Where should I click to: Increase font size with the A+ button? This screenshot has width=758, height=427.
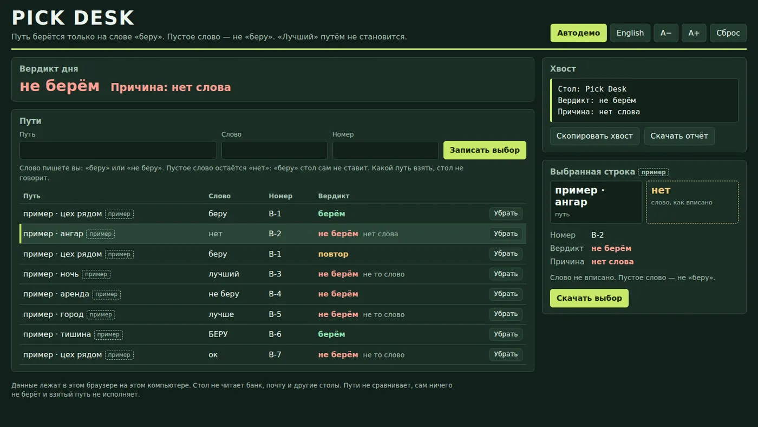694,33
